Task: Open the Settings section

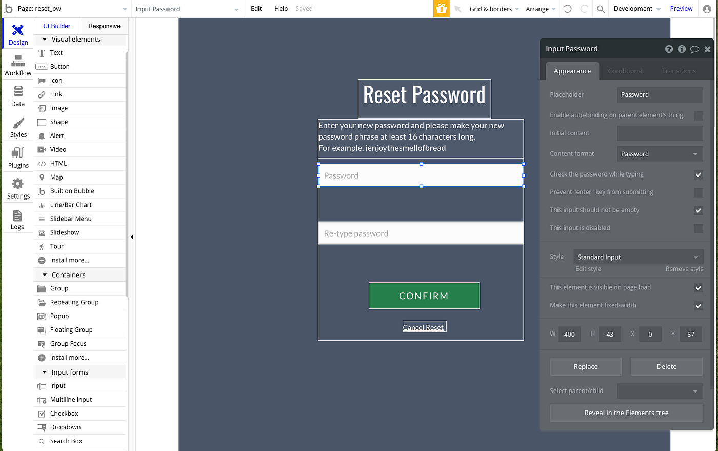Action: 18,188
